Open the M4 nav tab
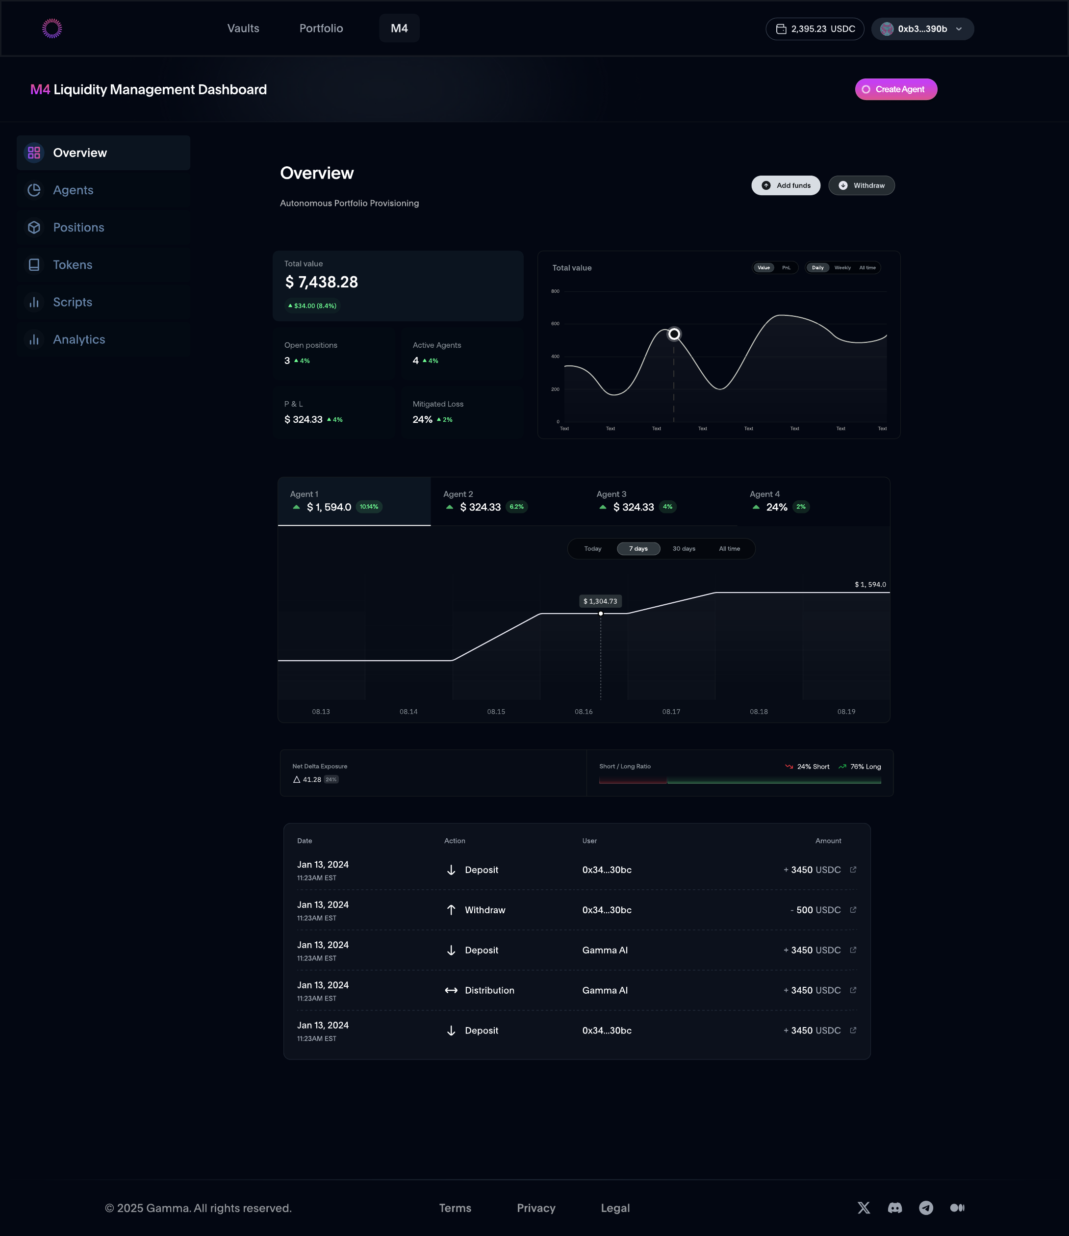 (x=399, y=28)
